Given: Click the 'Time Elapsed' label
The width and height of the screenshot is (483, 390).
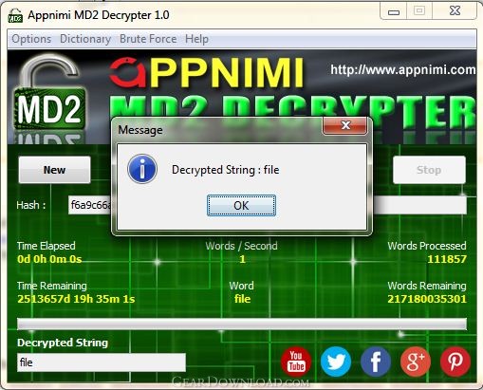Looking at the screenshot, I should 46,246.
